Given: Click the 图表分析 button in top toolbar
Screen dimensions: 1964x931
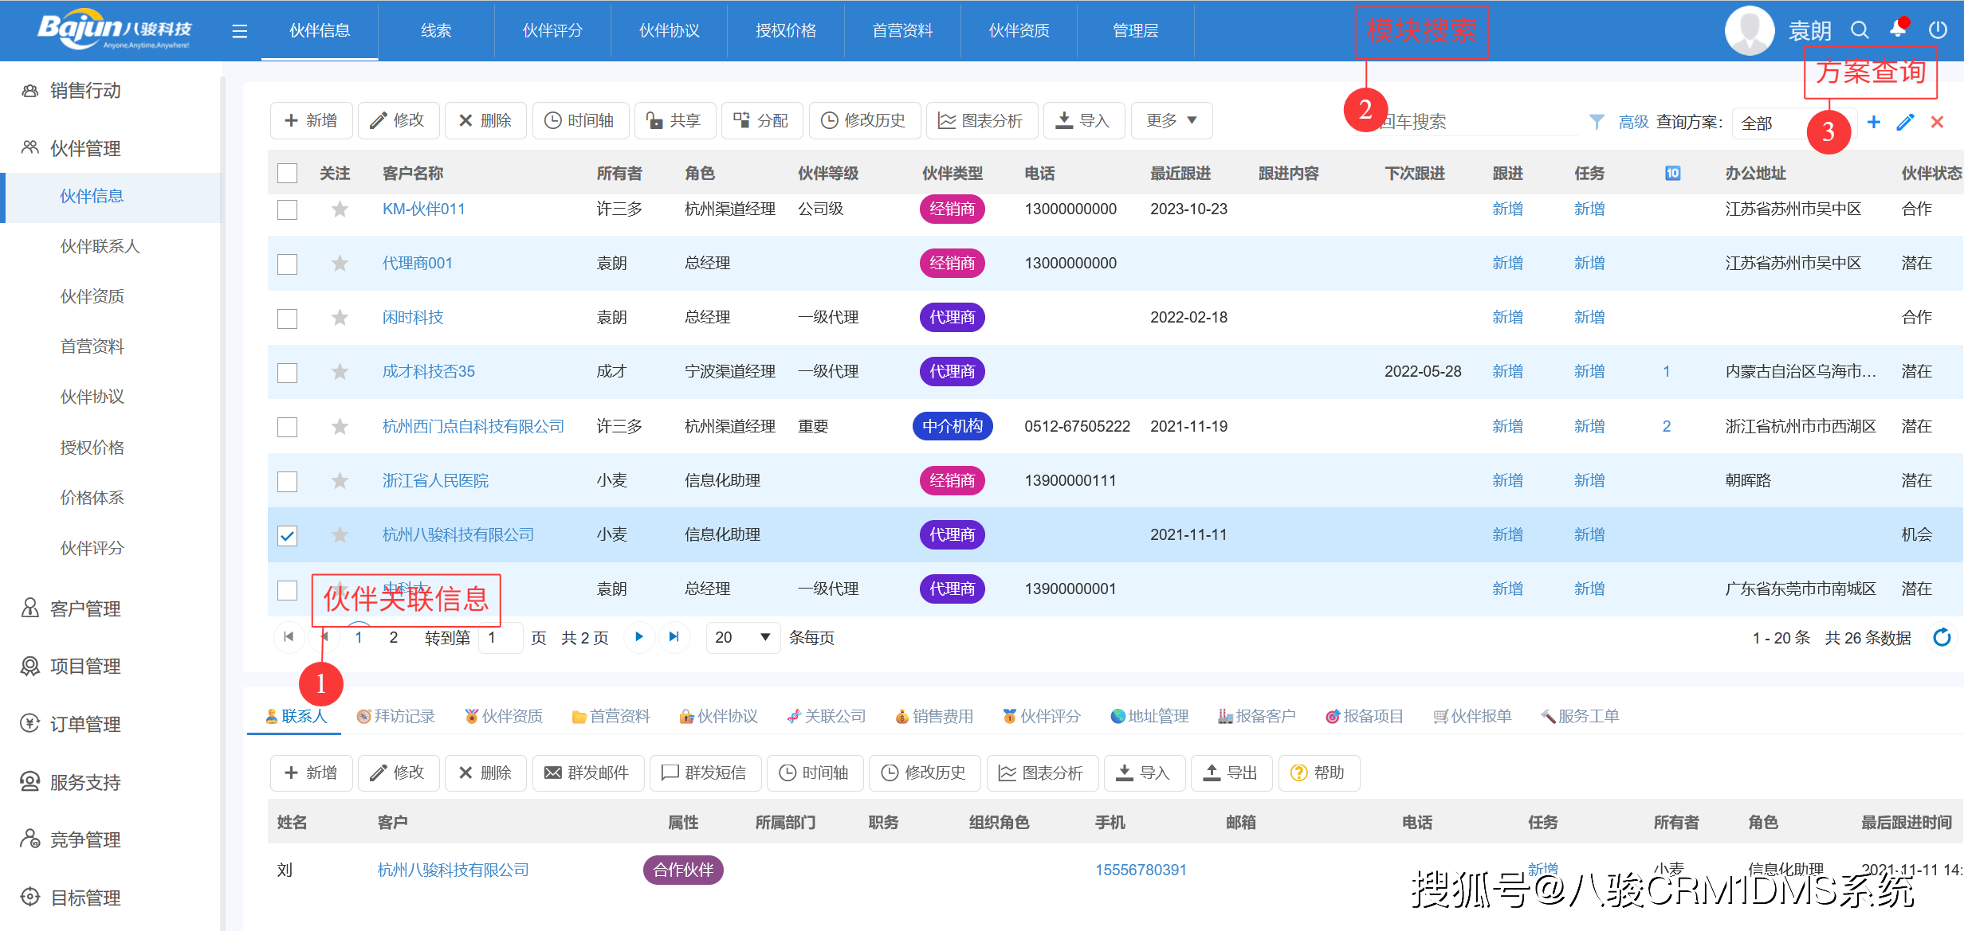Looking at the screenshot, I should click(981, 120).
